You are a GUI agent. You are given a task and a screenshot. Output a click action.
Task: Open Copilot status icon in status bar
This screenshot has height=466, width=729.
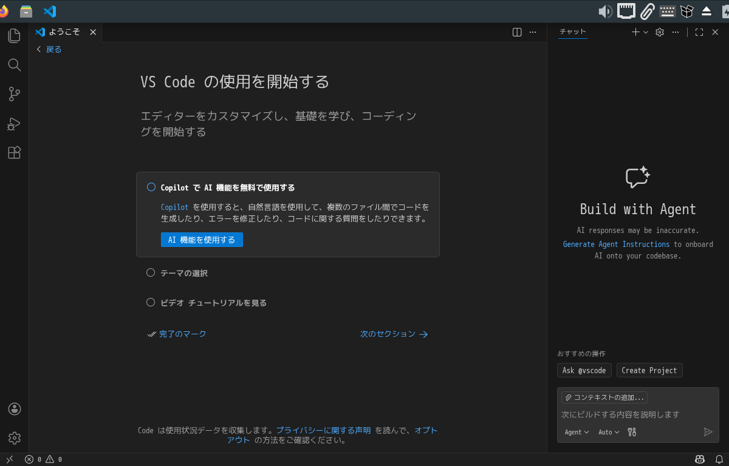tap(700, 459)
